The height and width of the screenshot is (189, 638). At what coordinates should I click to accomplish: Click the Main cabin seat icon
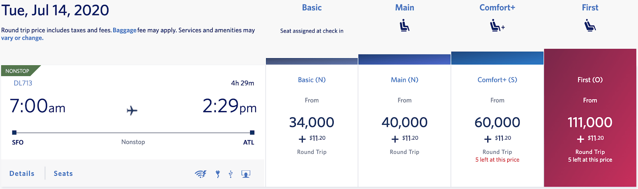(404, 26)
